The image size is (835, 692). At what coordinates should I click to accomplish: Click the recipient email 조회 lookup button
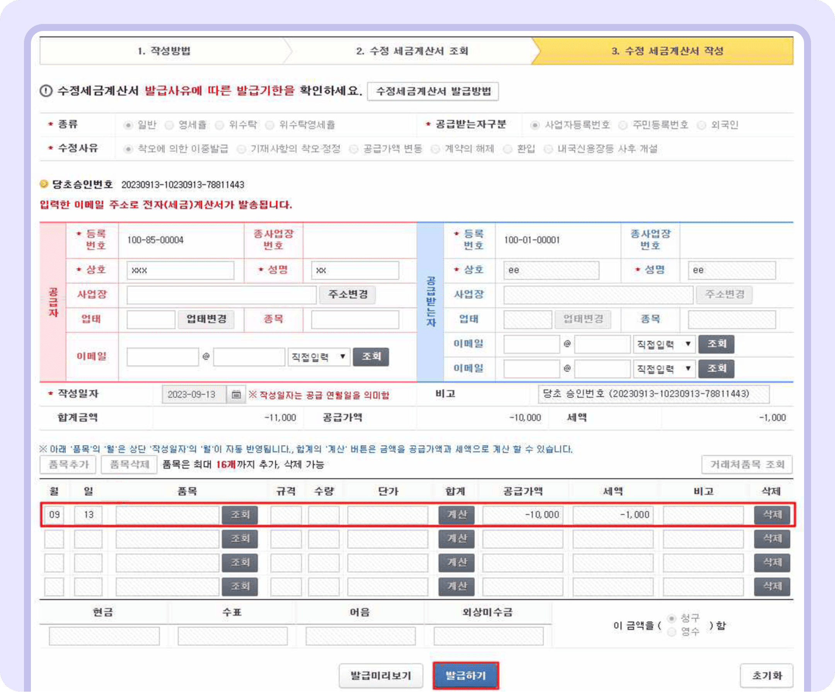point(716,345)
